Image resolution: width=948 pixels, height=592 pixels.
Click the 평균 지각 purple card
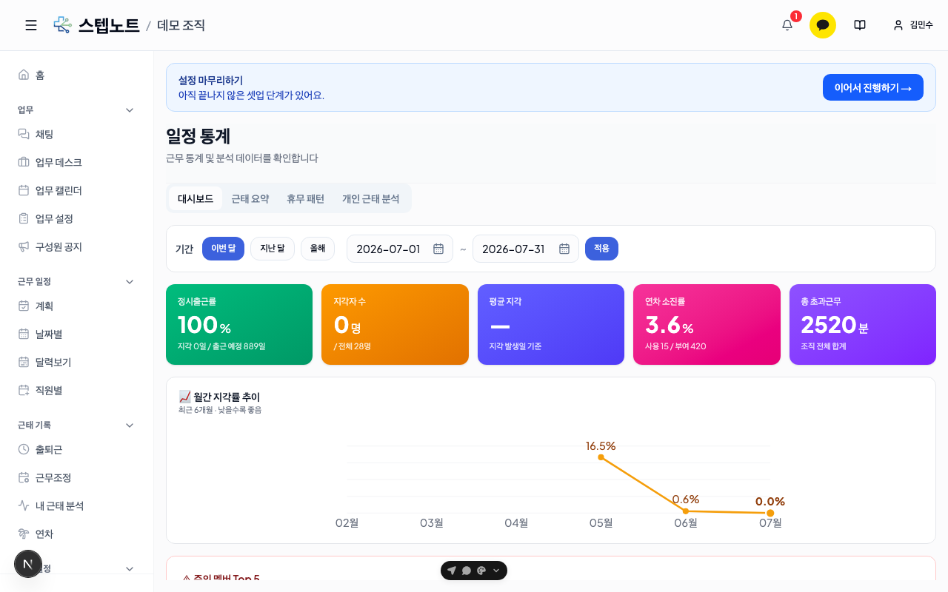[551, 324]
